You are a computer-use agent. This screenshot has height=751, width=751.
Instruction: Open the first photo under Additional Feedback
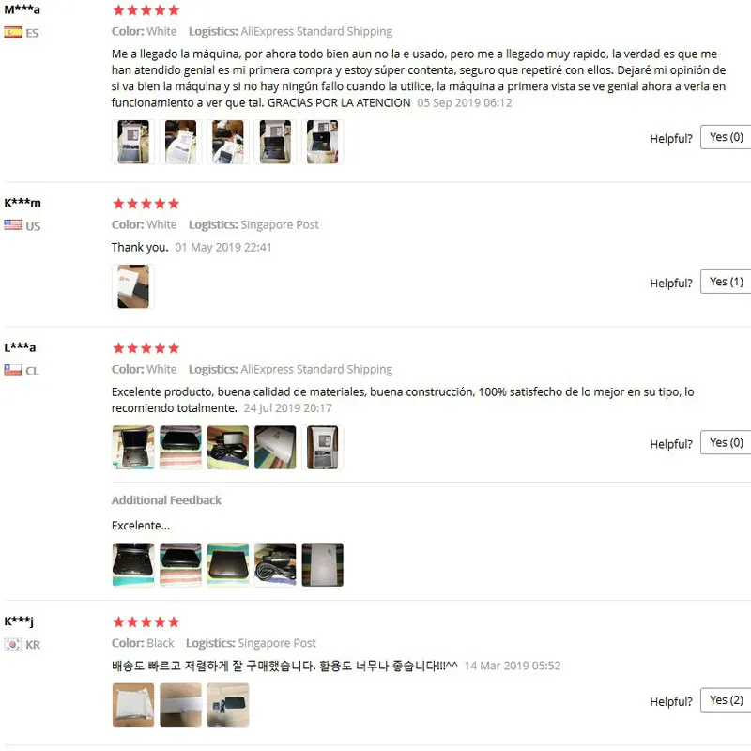coord(133,565)
